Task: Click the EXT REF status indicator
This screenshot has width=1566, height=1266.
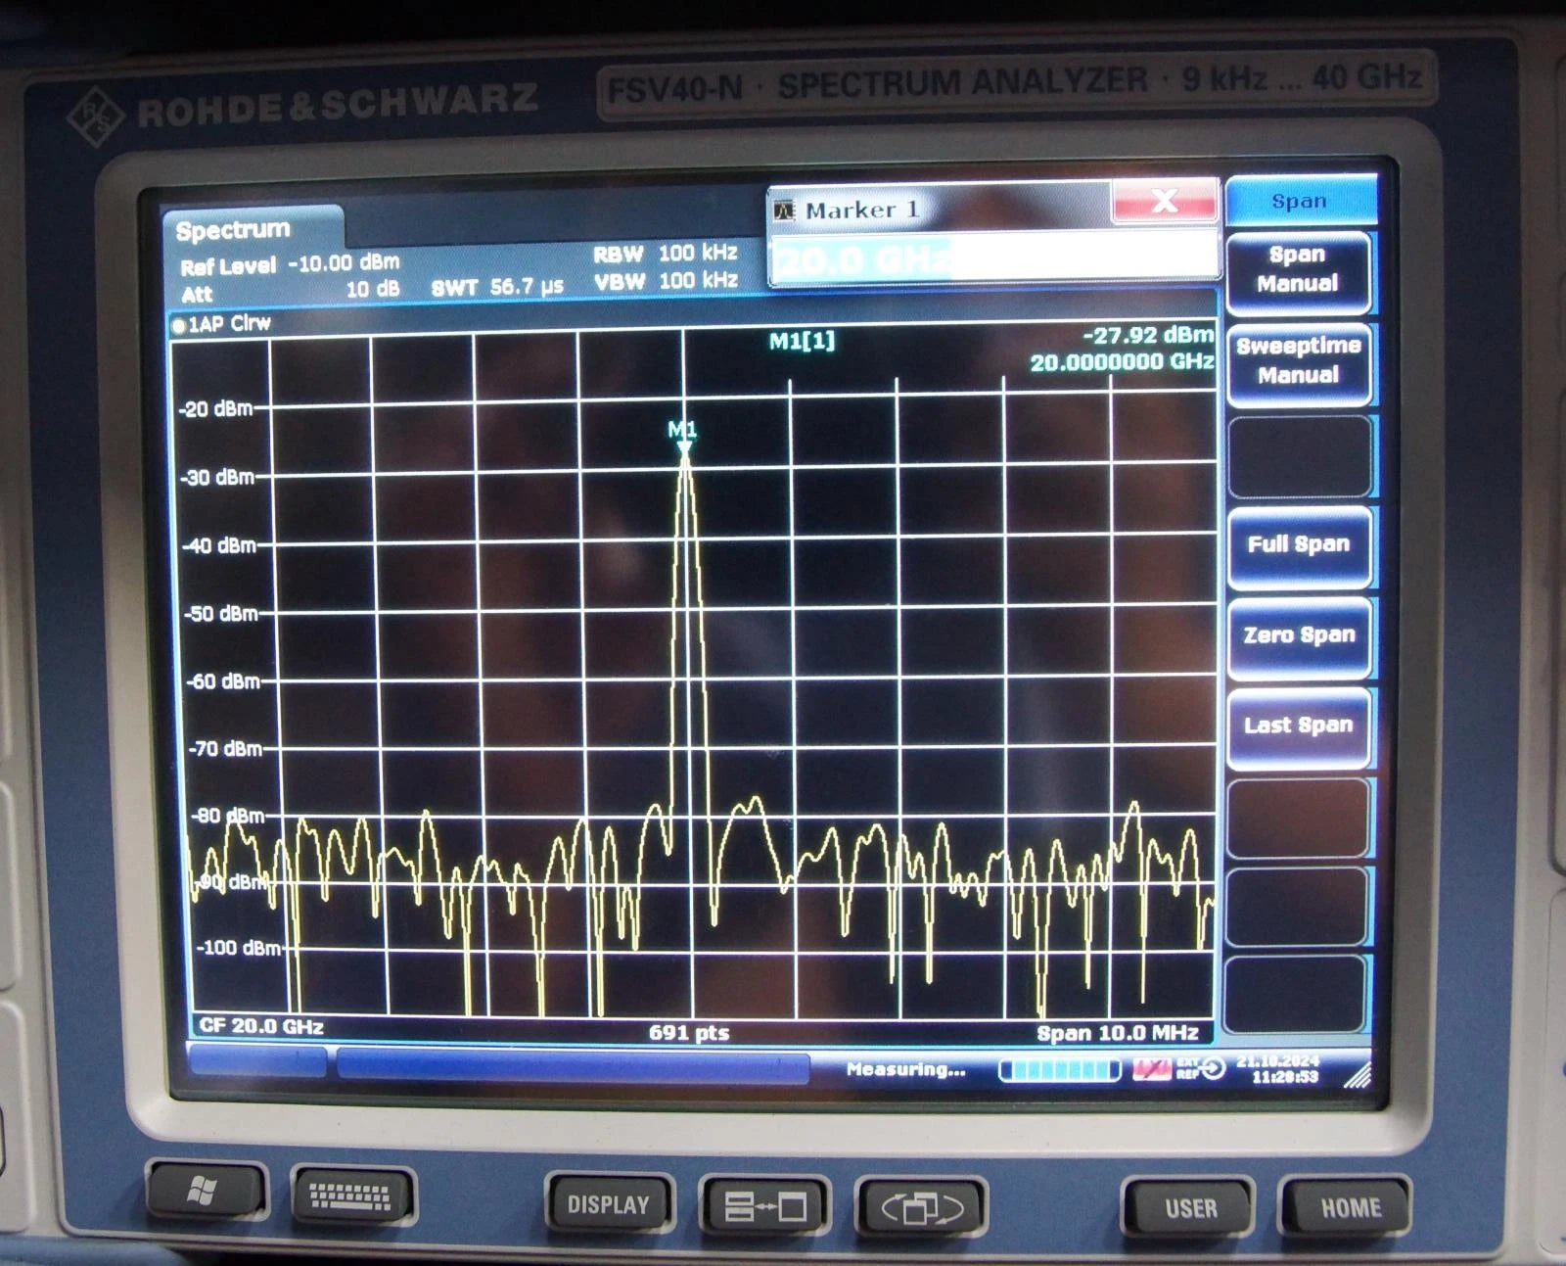Action: pos(1200,1068)
